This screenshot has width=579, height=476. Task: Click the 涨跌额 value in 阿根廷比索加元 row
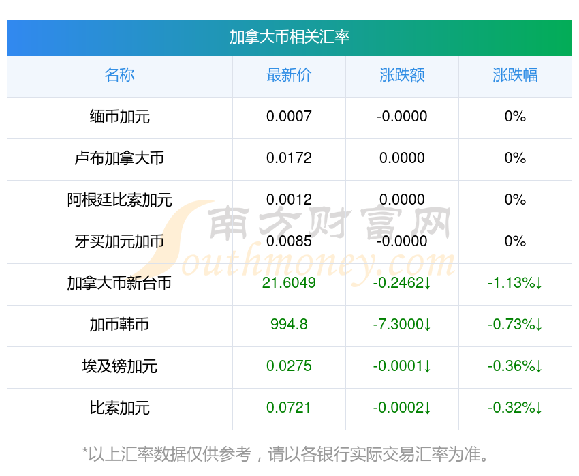tap(402, 200)
